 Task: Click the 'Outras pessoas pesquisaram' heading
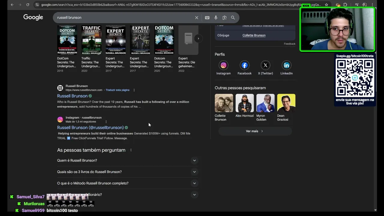coord(240,88)
